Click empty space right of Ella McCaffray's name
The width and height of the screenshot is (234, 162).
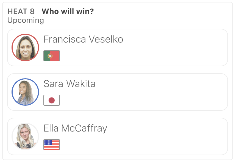coord(170,128)
